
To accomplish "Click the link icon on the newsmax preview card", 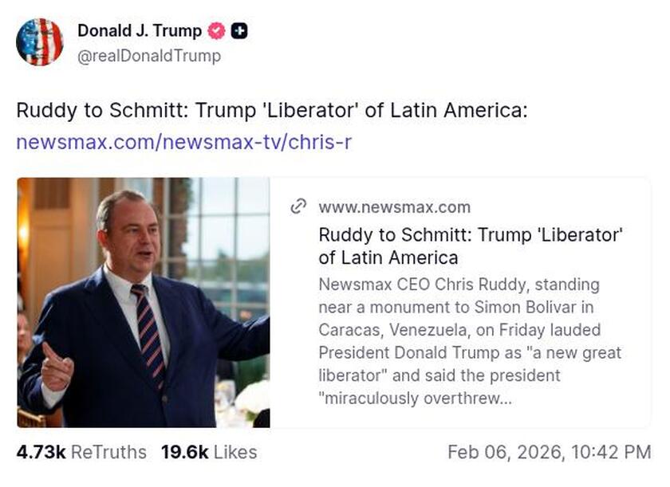I will pyautogui.click(x=299, y=205).
